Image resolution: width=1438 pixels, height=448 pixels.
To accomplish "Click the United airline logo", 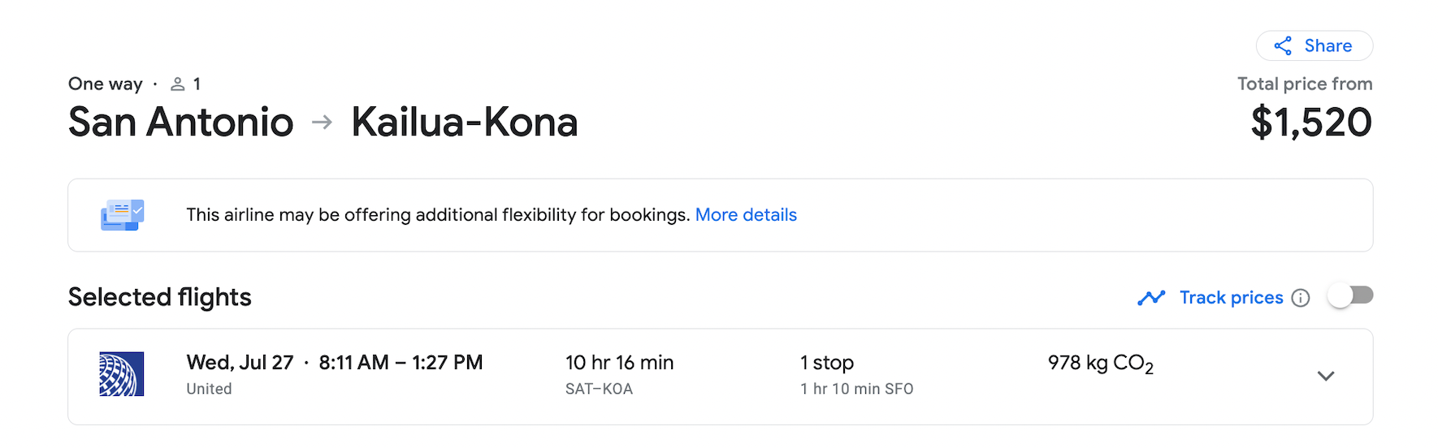I will point(122,374).
